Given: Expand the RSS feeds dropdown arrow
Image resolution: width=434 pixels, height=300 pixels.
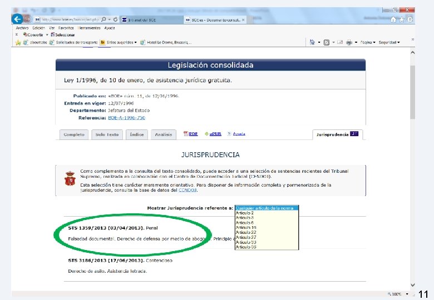Looking at the screenshot, I should tap(333, 43).
